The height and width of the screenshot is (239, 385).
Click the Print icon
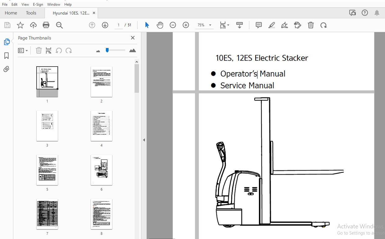[x=46, y=25]
